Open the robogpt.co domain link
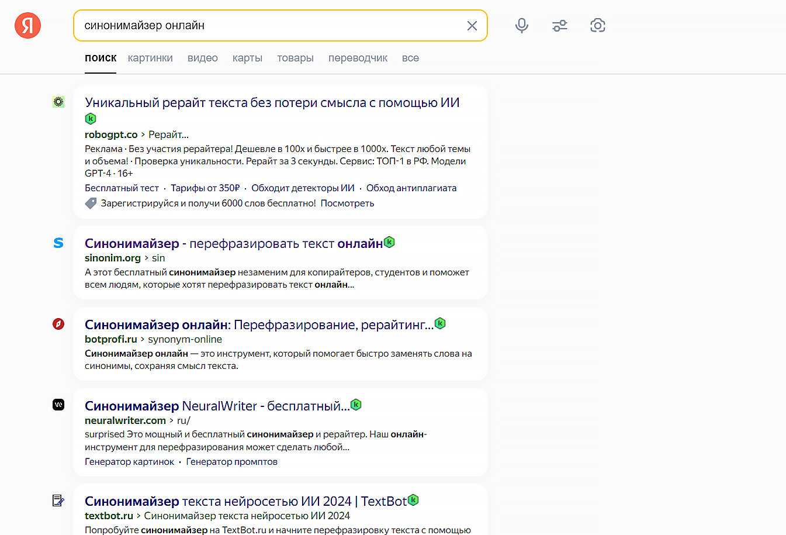The width and height of the screenshot is (786, 535). 111,134
